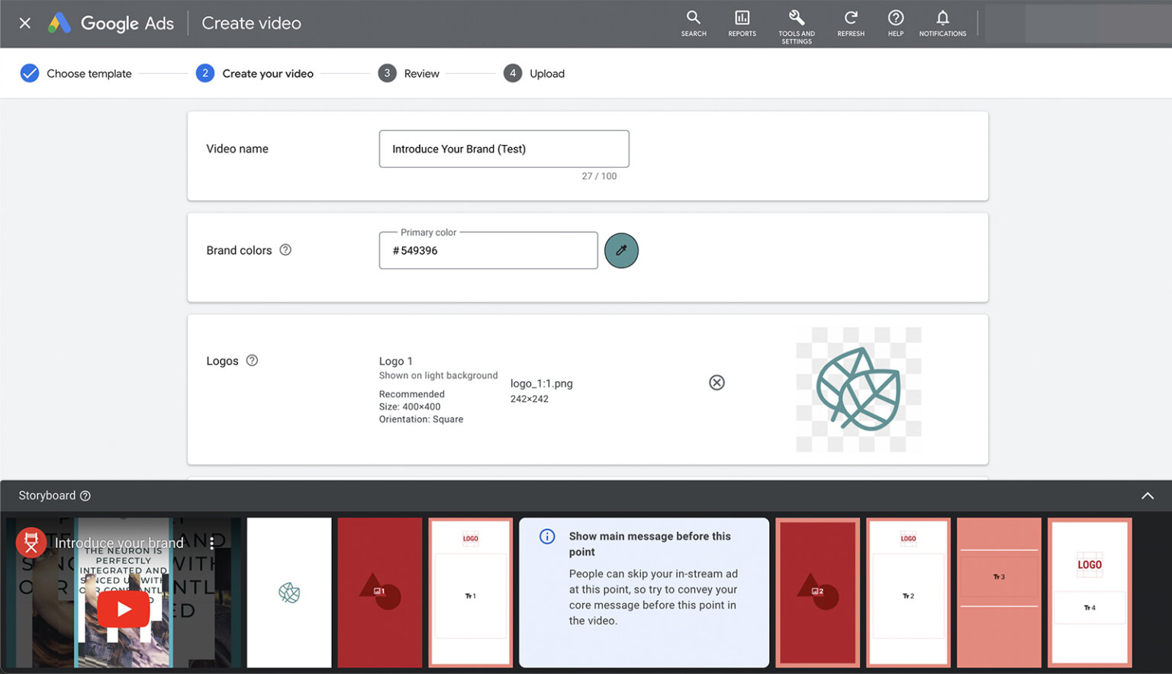
Task: Click the Video name text field
Action: 504,149
